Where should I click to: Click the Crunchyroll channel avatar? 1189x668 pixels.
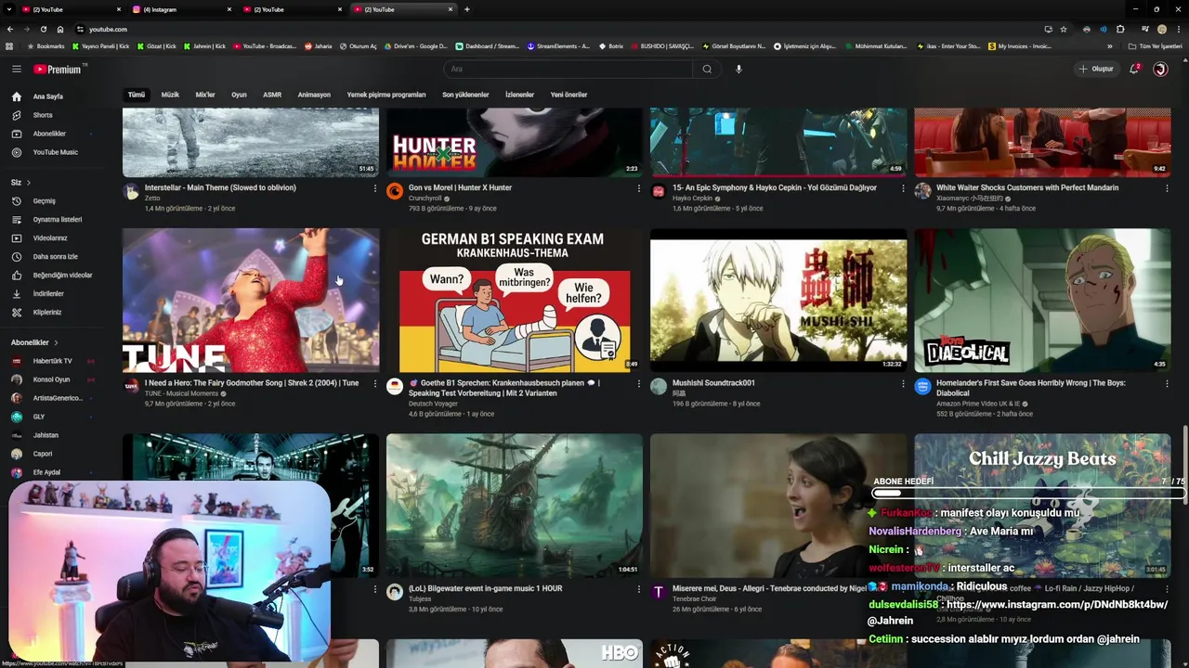[x=395, y=191]
